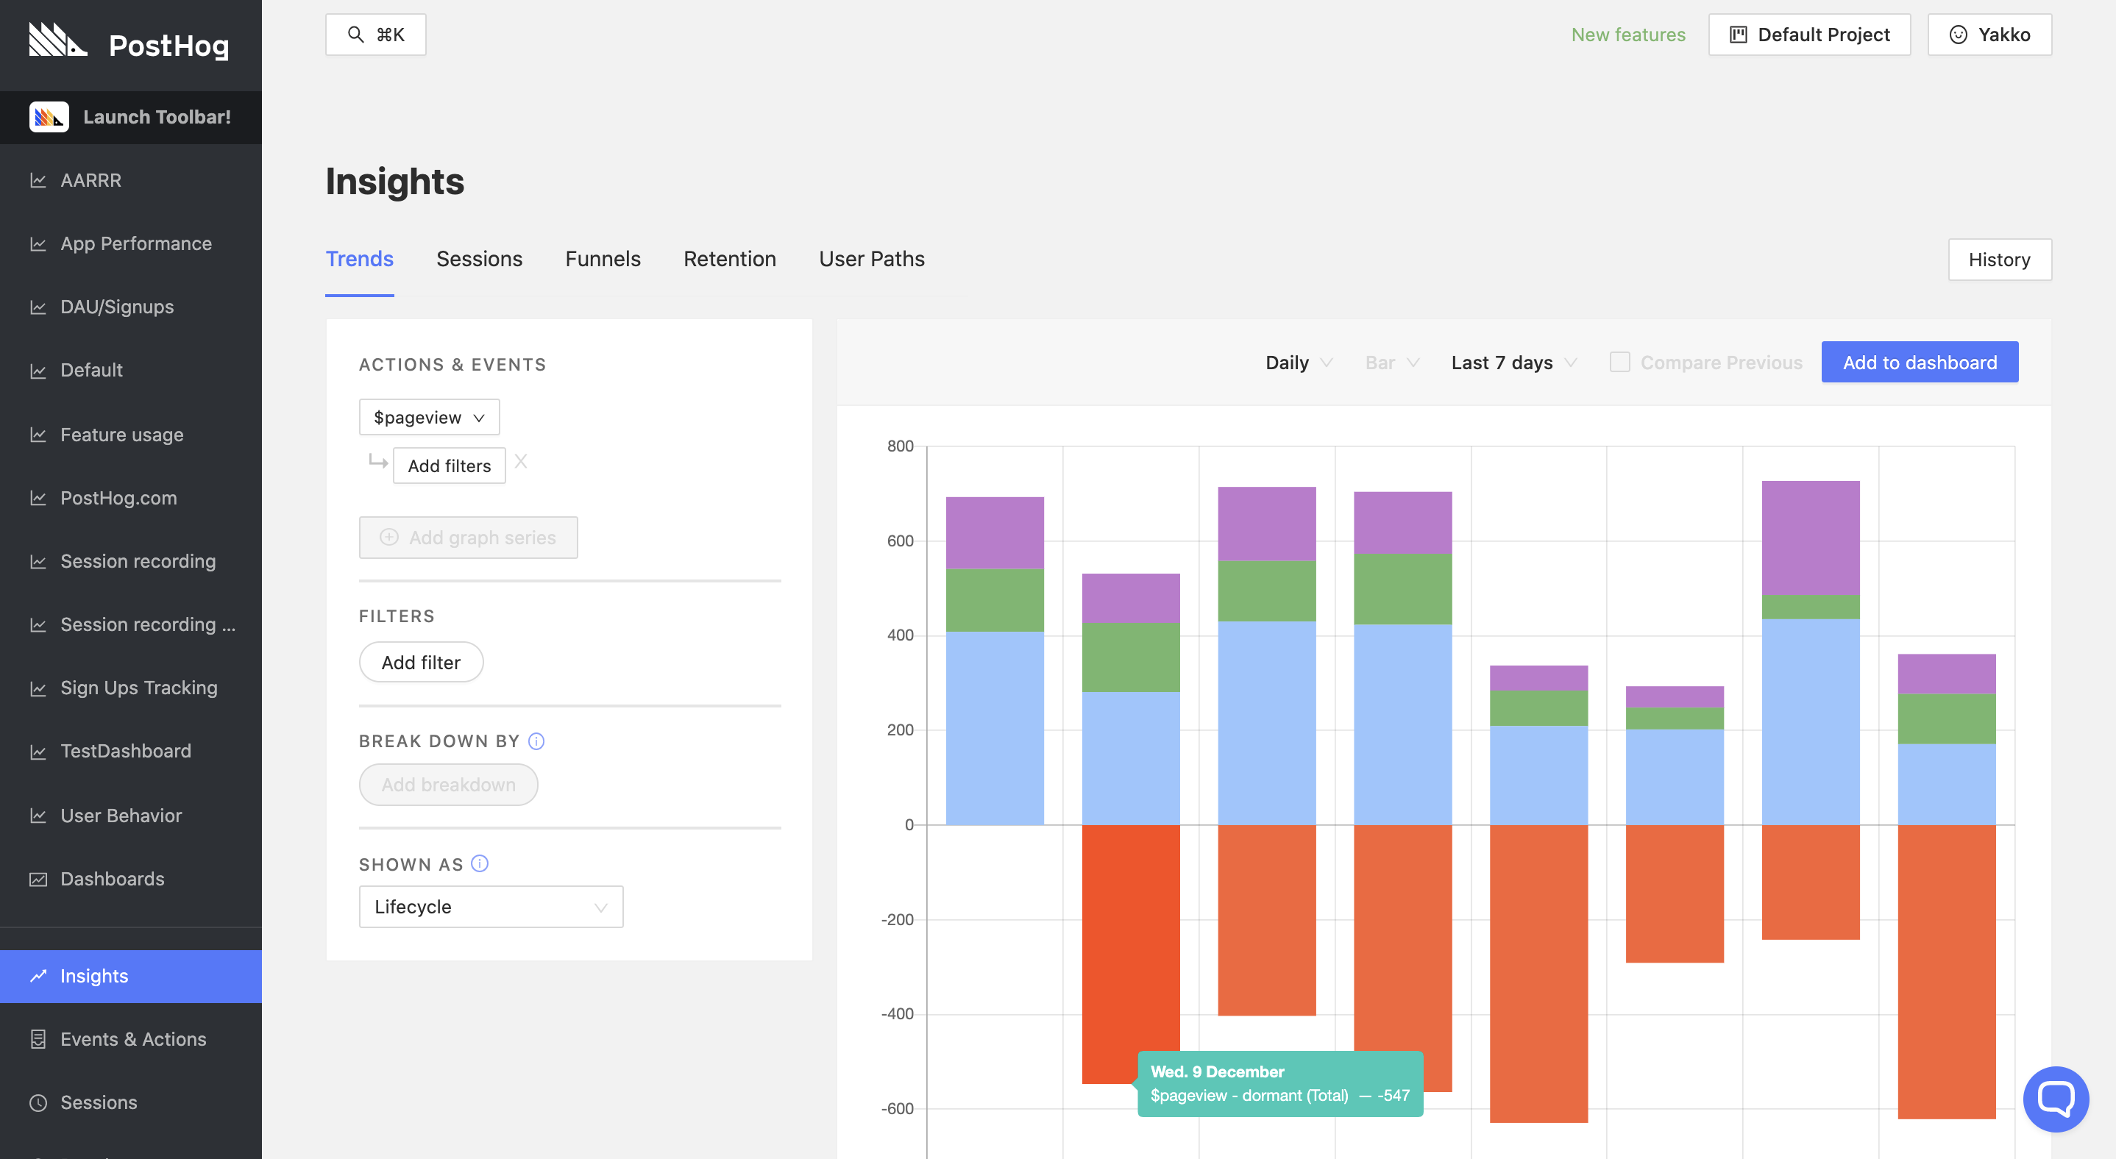This screenshot has width=2116, height=1159.
Task: Open Session recording from its sidebar icon
Action: pos(38,561)
